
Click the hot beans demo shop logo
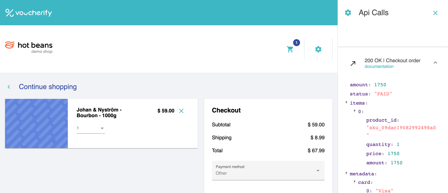pos(29,47)
